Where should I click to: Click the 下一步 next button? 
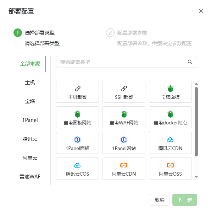click(185, 200)
